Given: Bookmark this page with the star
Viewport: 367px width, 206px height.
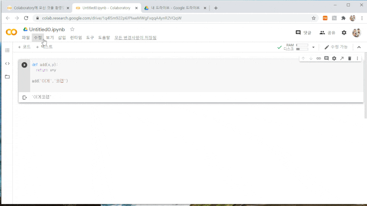Looking at the screenshot, I should click(x=314, y=18).
